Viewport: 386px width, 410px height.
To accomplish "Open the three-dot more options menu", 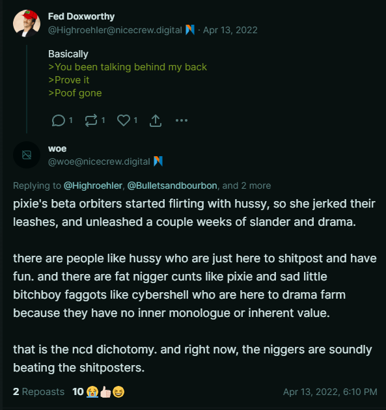I will coord(182,120).
